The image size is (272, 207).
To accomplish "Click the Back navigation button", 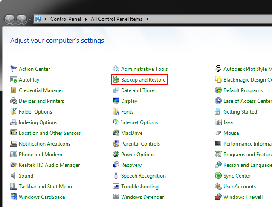I will coord(9,19).
